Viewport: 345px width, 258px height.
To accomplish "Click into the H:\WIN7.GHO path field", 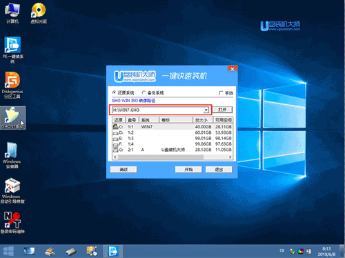I will [158, 110].
